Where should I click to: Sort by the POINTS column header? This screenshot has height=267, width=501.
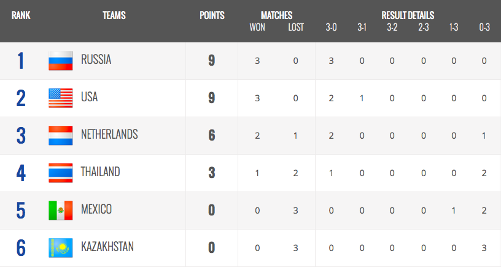point(212,15)
